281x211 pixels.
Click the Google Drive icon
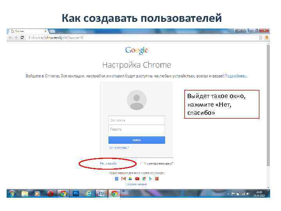coord(130,179)
